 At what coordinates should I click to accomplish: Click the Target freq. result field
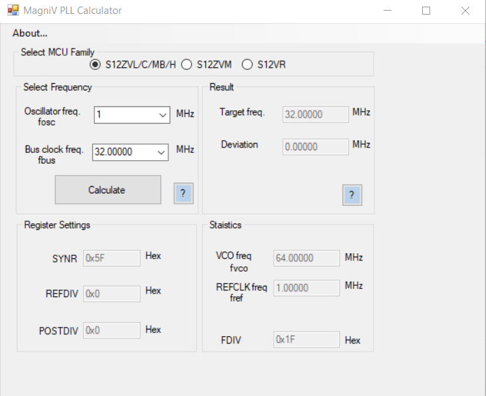pos(316,114)
